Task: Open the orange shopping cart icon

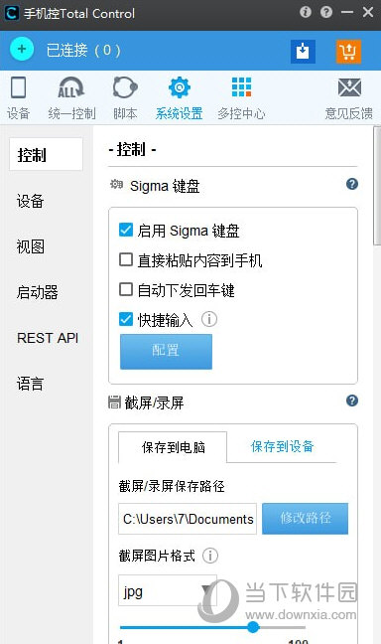Action: pyautogui.click(x=348, y=52)
